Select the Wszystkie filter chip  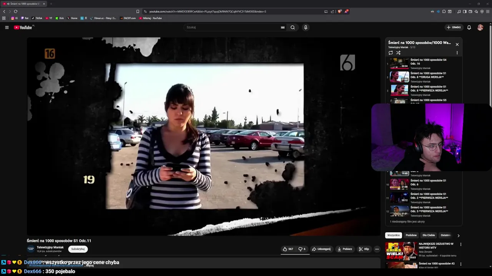click(394, 235)
